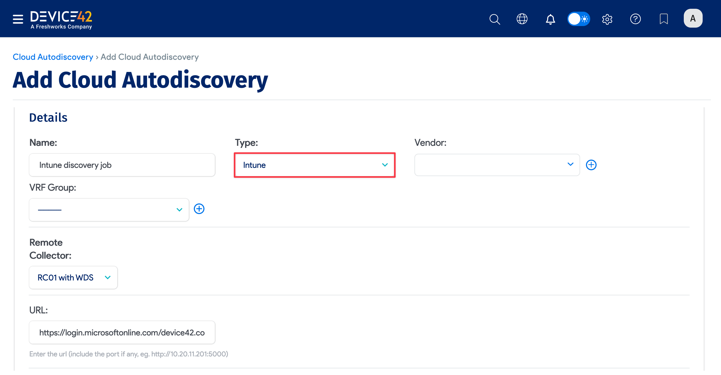Click the Name field containing Intune discovery job
Screen dimensions: 721x375
(122, 165)
